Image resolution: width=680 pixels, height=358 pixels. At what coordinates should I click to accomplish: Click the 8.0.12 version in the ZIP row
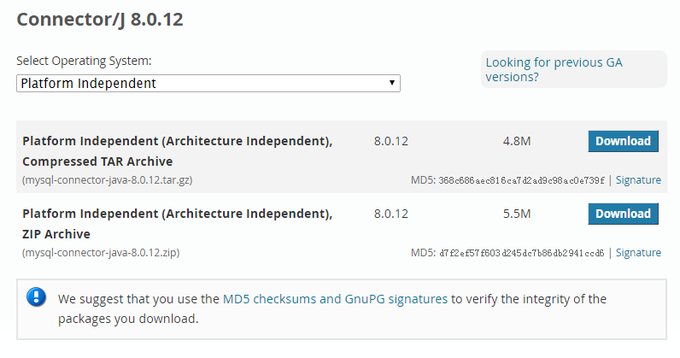point(393,214)
